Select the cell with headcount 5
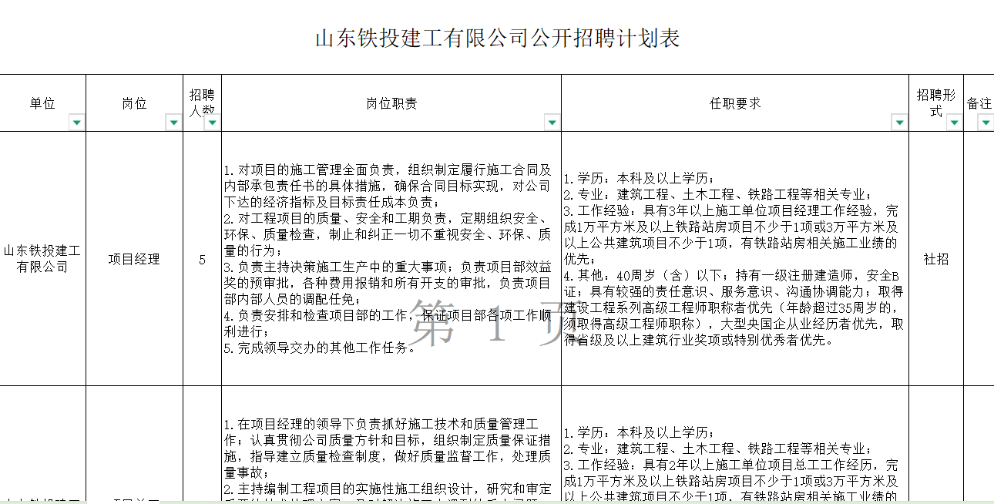 [202, 259]
